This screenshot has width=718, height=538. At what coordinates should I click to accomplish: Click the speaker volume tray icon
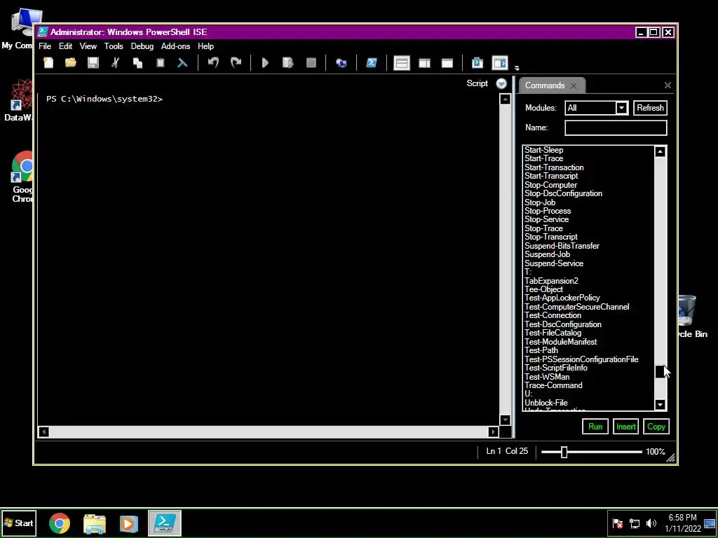651,523
